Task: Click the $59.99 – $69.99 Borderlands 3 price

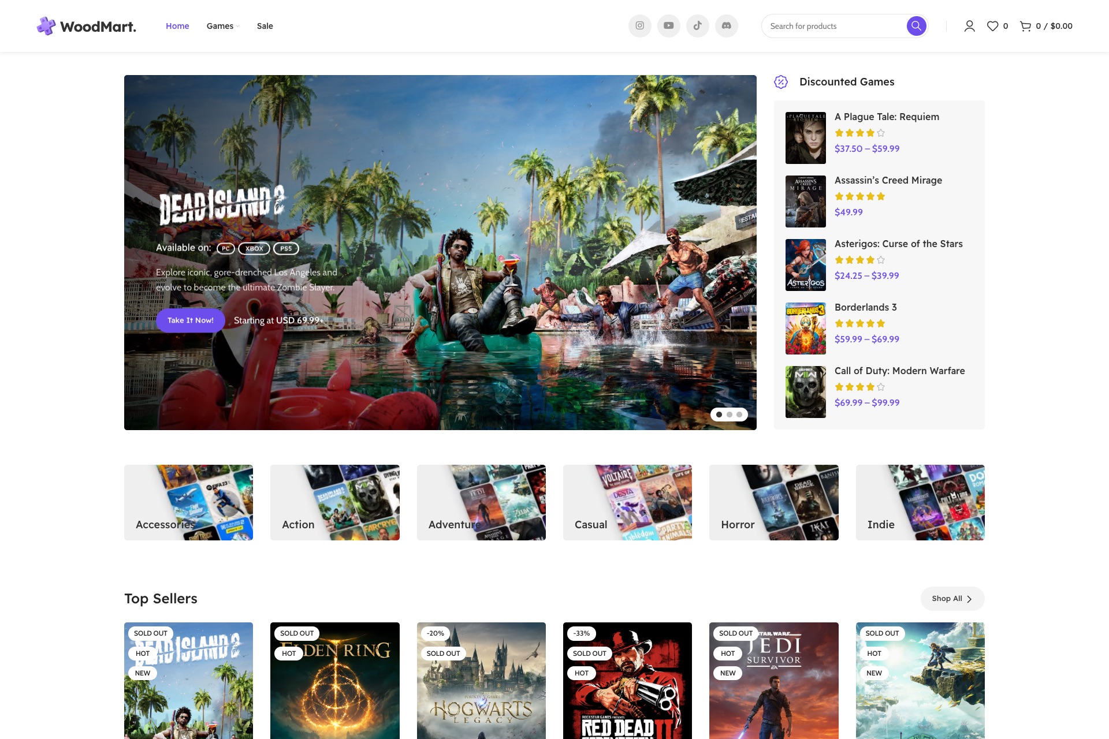Action: pos(867,339)
